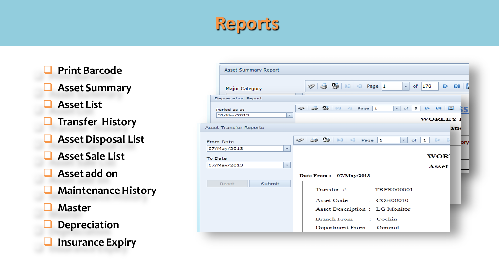Open the From Date dropdown
The width and height of the screenshot is (499, 264).
click(287, 149)
